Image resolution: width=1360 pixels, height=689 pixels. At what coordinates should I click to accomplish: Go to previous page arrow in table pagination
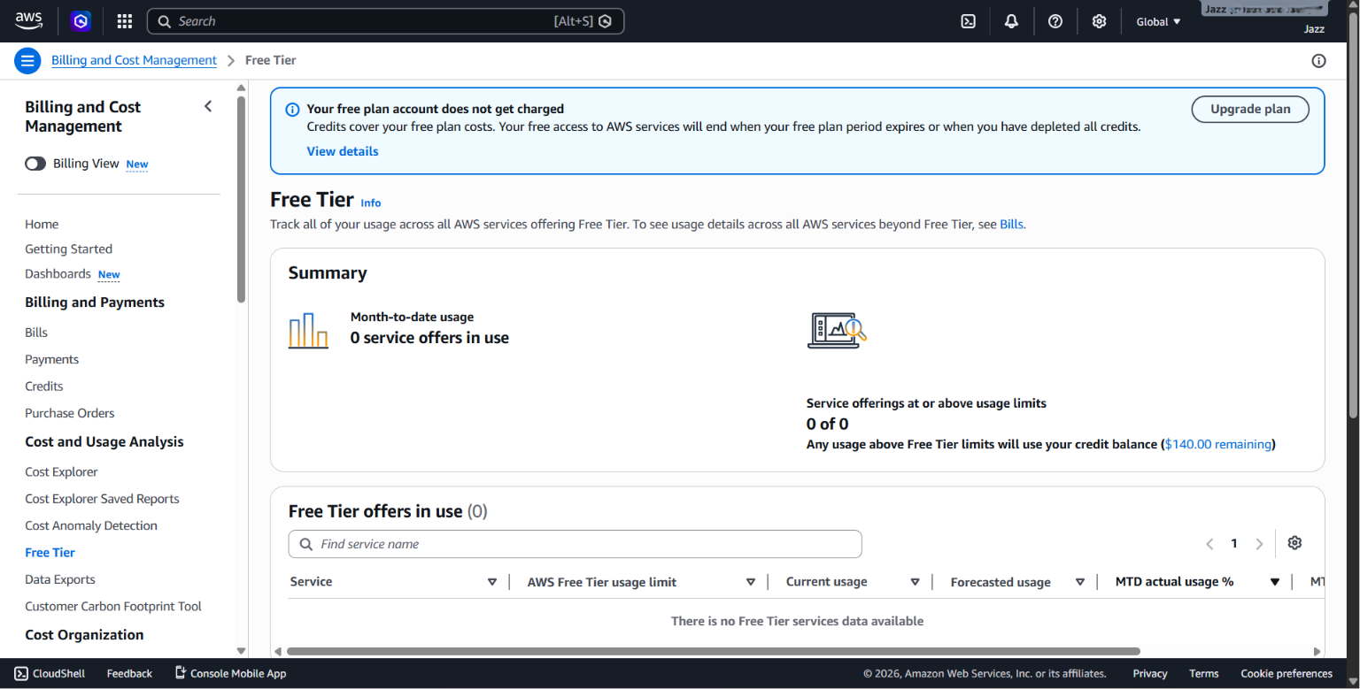click(x=1209, y=544)
